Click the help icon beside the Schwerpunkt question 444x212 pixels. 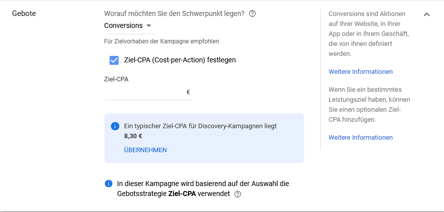[x=252, y=14]
